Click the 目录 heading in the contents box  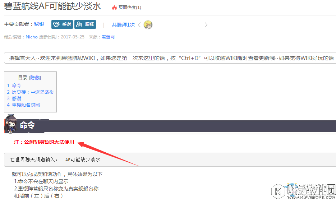click(23, 78)
